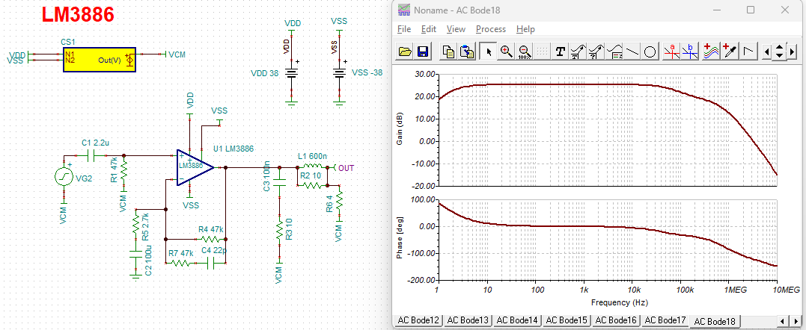Select the circle drawing tool

pos(650,52)
